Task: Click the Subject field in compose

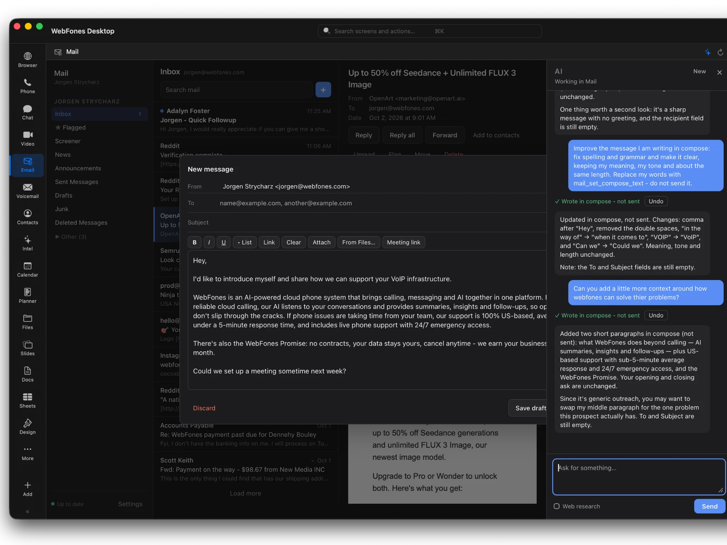Action: pyautogui.click(x=367, y=222)
